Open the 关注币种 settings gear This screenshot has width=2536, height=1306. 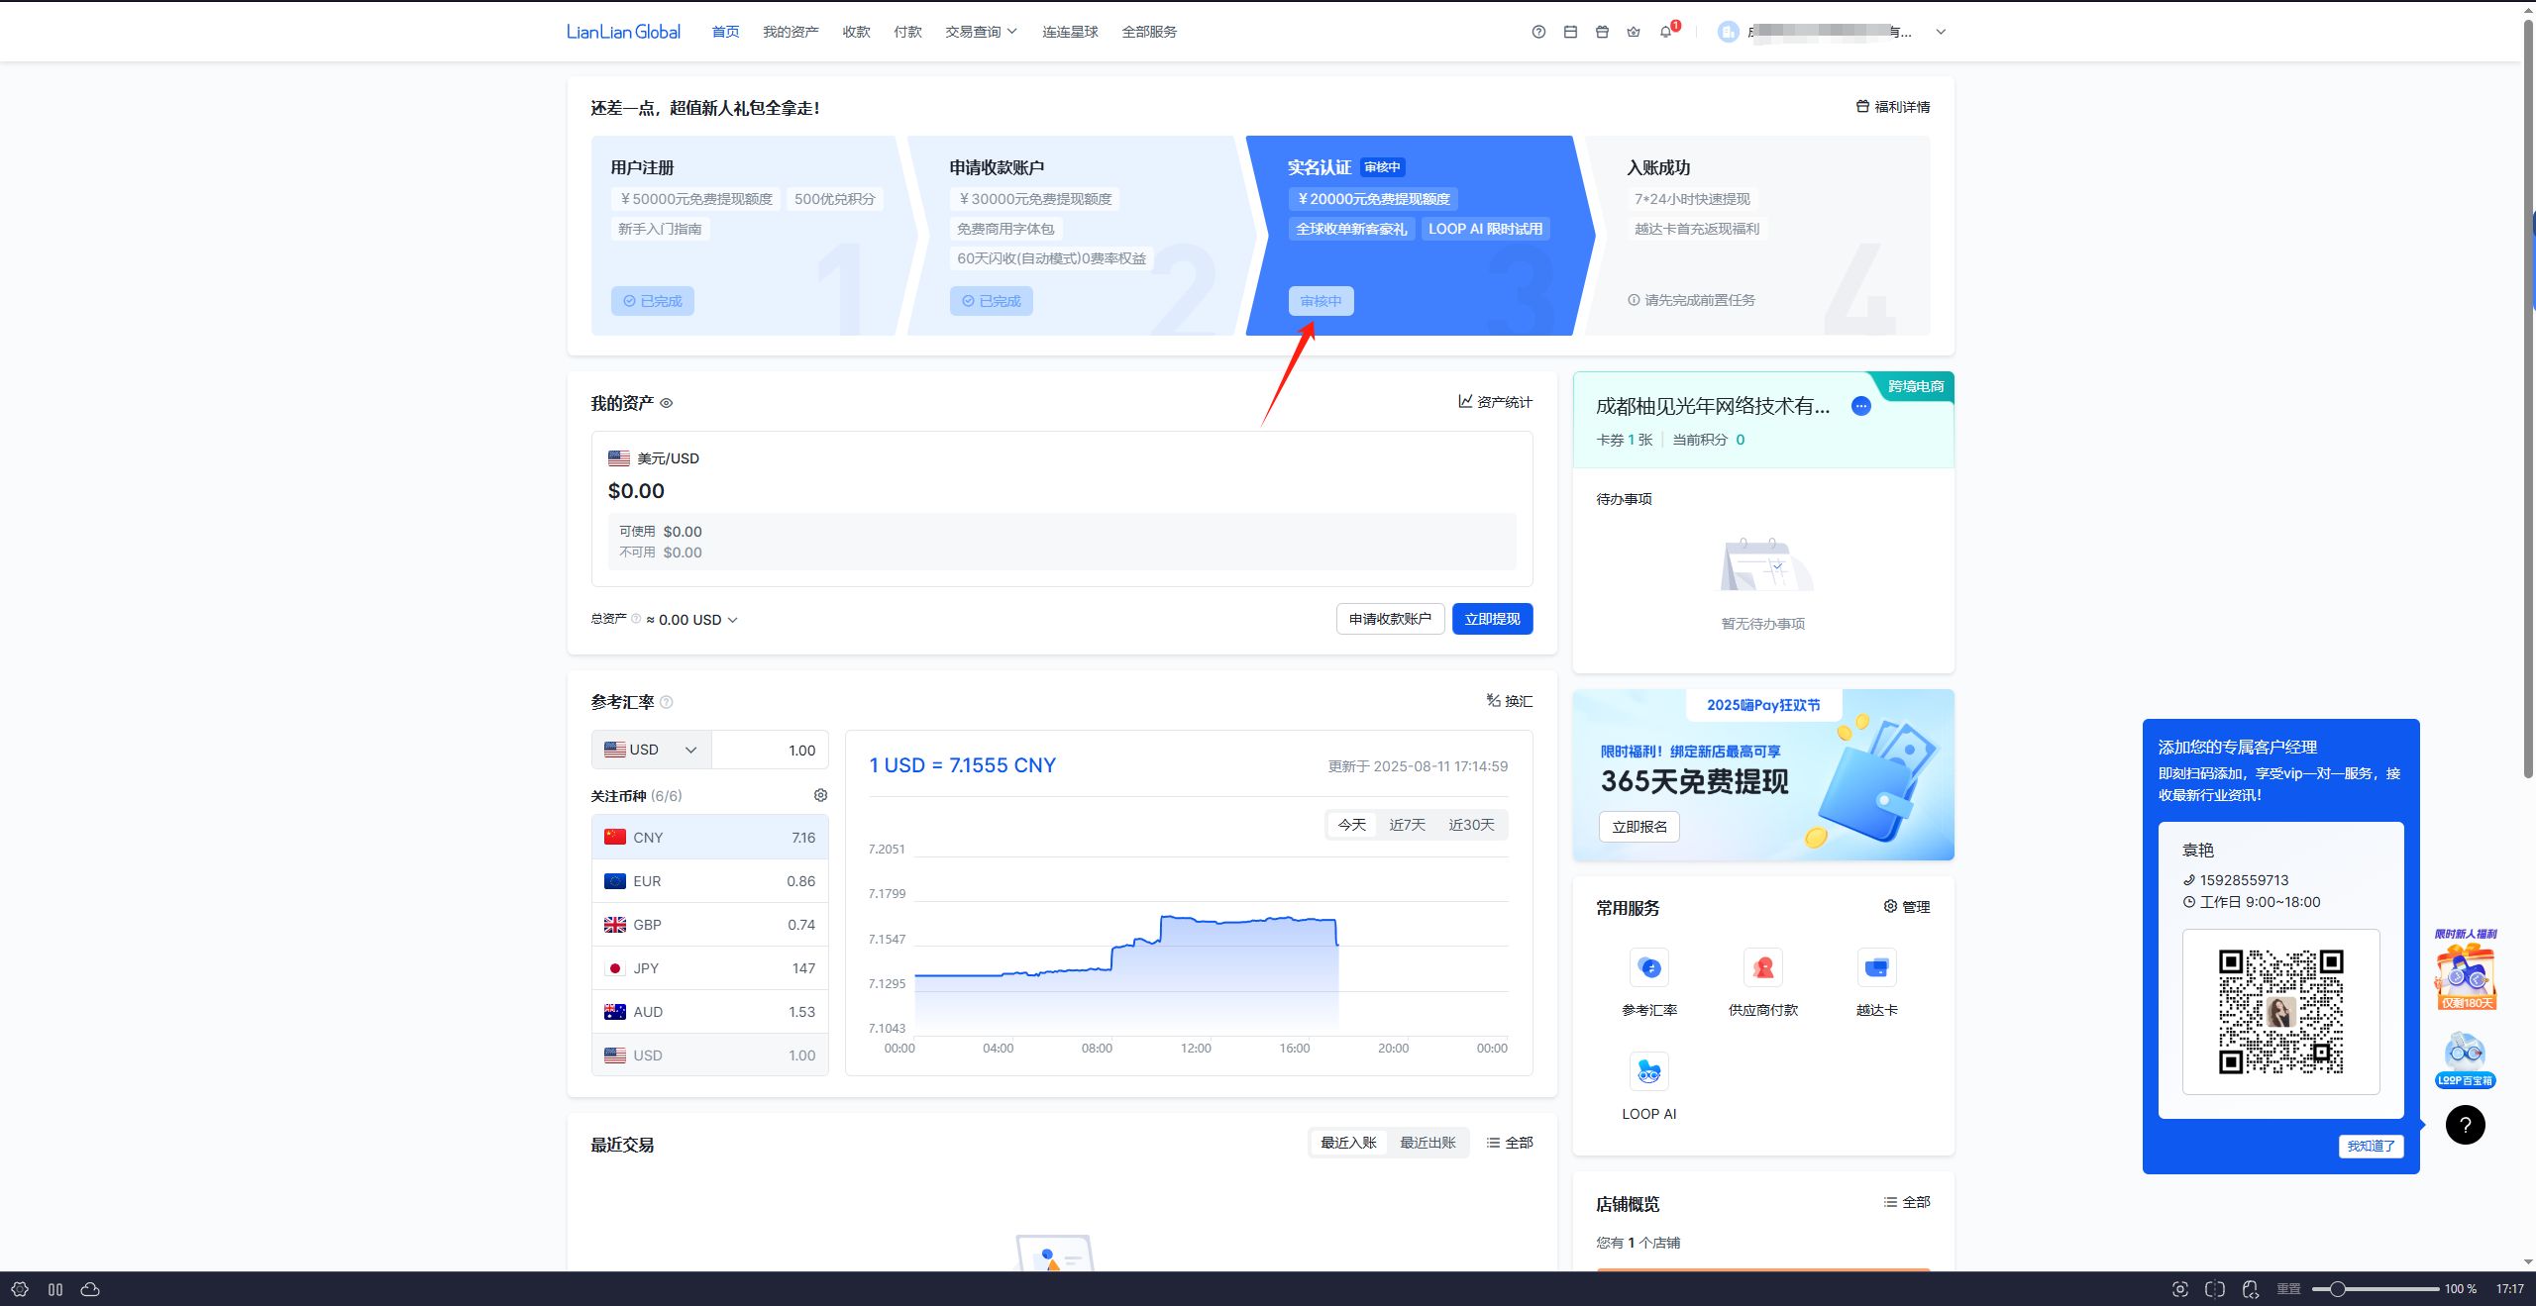pos(820,795)
